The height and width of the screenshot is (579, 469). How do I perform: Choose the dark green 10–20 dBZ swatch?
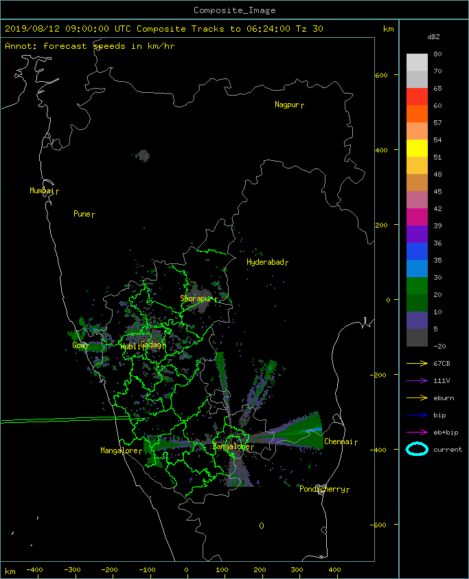coord(417,303)
